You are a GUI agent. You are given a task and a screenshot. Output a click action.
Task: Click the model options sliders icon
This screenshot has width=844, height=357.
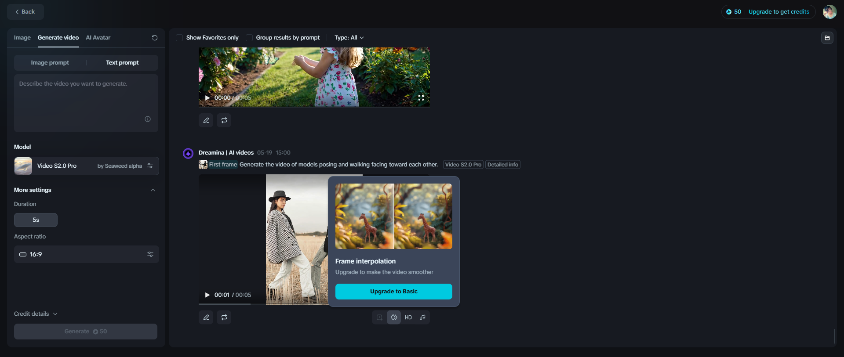150,166
